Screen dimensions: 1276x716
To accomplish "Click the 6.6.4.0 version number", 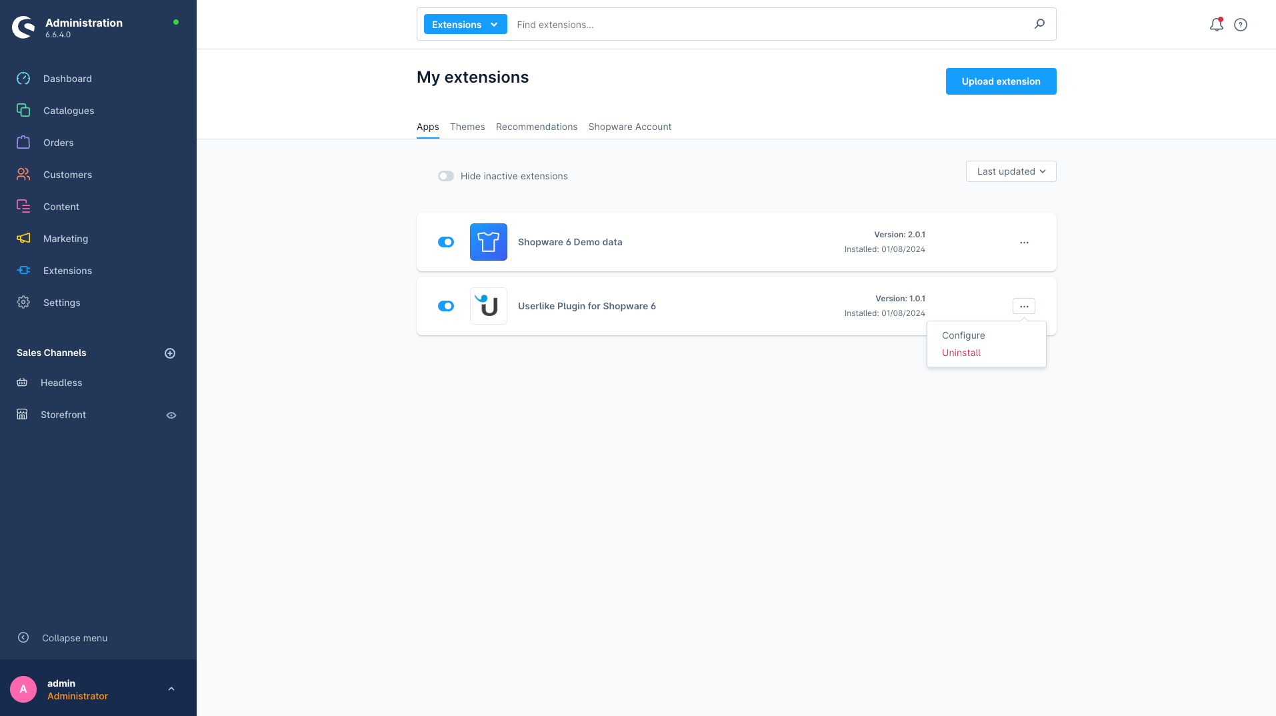I will 58,35.
